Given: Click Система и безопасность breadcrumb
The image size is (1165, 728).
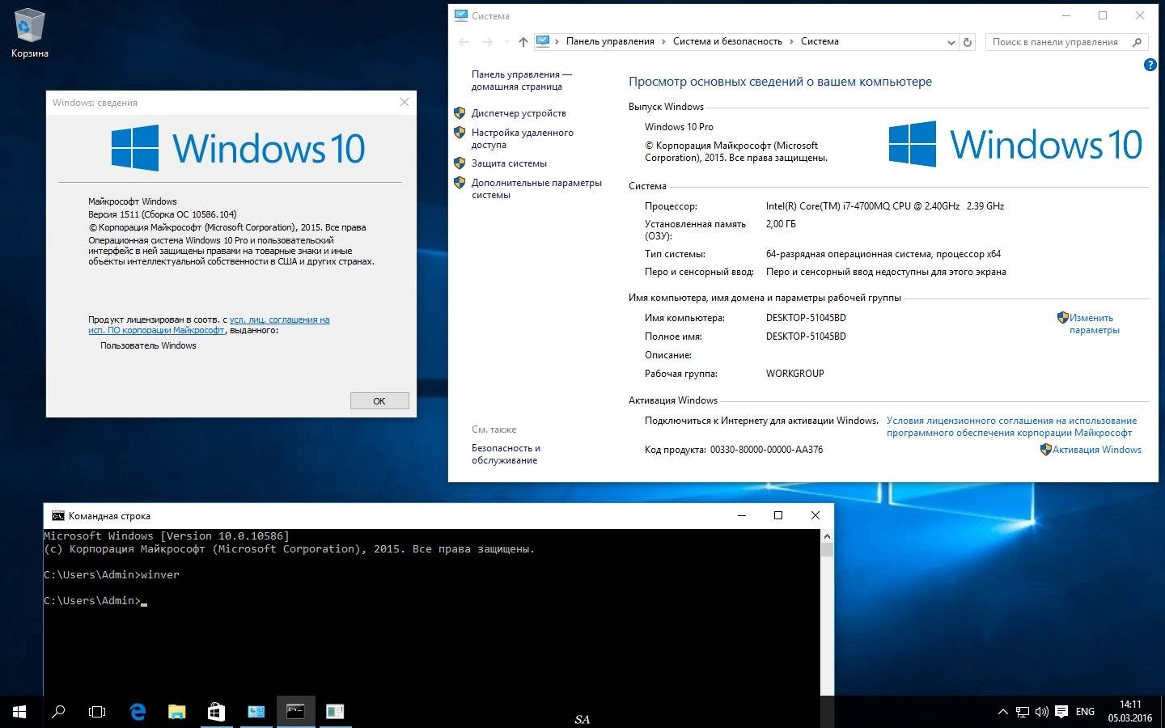Looking at the screenshot, I should click(x=727, y=41).
